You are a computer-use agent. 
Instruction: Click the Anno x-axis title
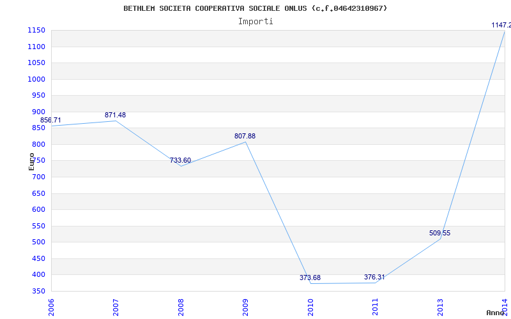click(496, 313)
